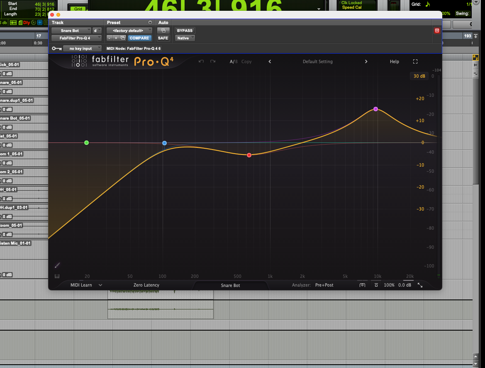Click the audio clip waveform below plug-in
The height and width of the screenshot is (368, 485).
click(x=161, y=304)
